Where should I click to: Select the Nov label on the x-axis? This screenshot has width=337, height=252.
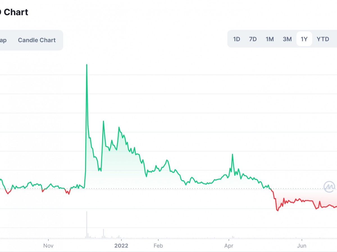[48, 246]
